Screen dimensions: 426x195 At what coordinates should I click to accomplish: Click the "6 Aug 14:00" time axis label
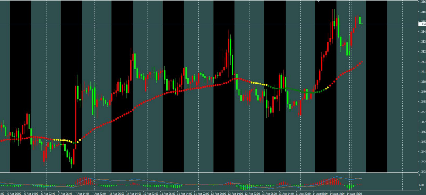pyautogui.click(x=31, y=194)
